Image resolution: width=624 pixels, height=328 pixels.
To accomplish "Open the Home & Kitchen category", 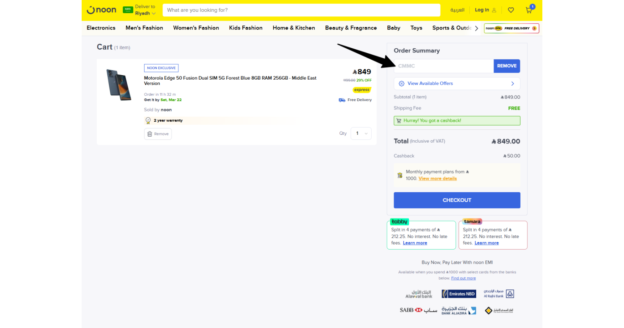I will pyautogui.click(x=294, y=28).
